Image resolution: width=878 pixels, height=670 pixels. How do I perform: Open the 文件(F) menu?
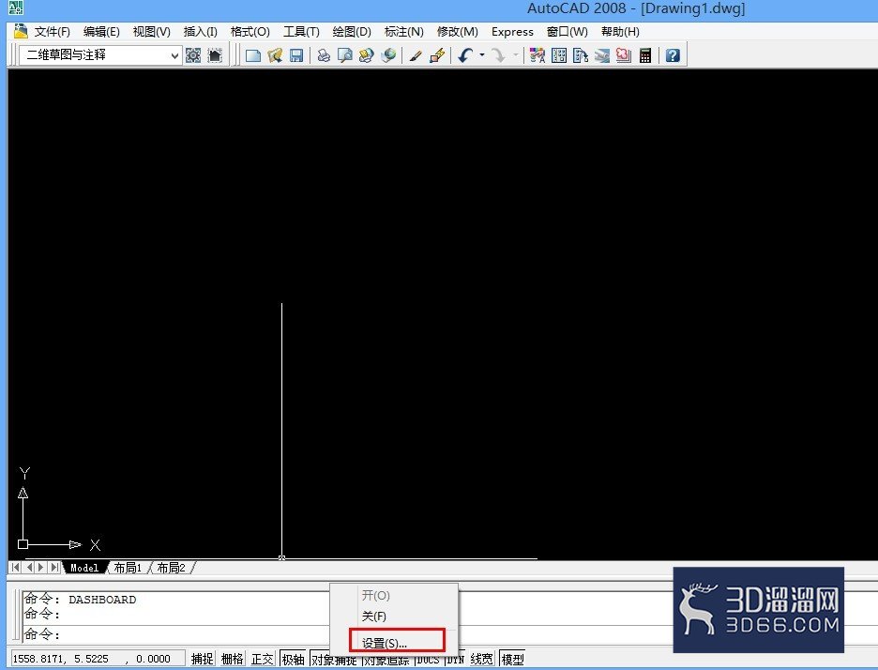tap(53, 31)
